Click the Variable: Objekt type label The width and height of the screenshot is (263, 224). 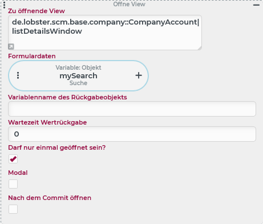[x=78, y=67]
